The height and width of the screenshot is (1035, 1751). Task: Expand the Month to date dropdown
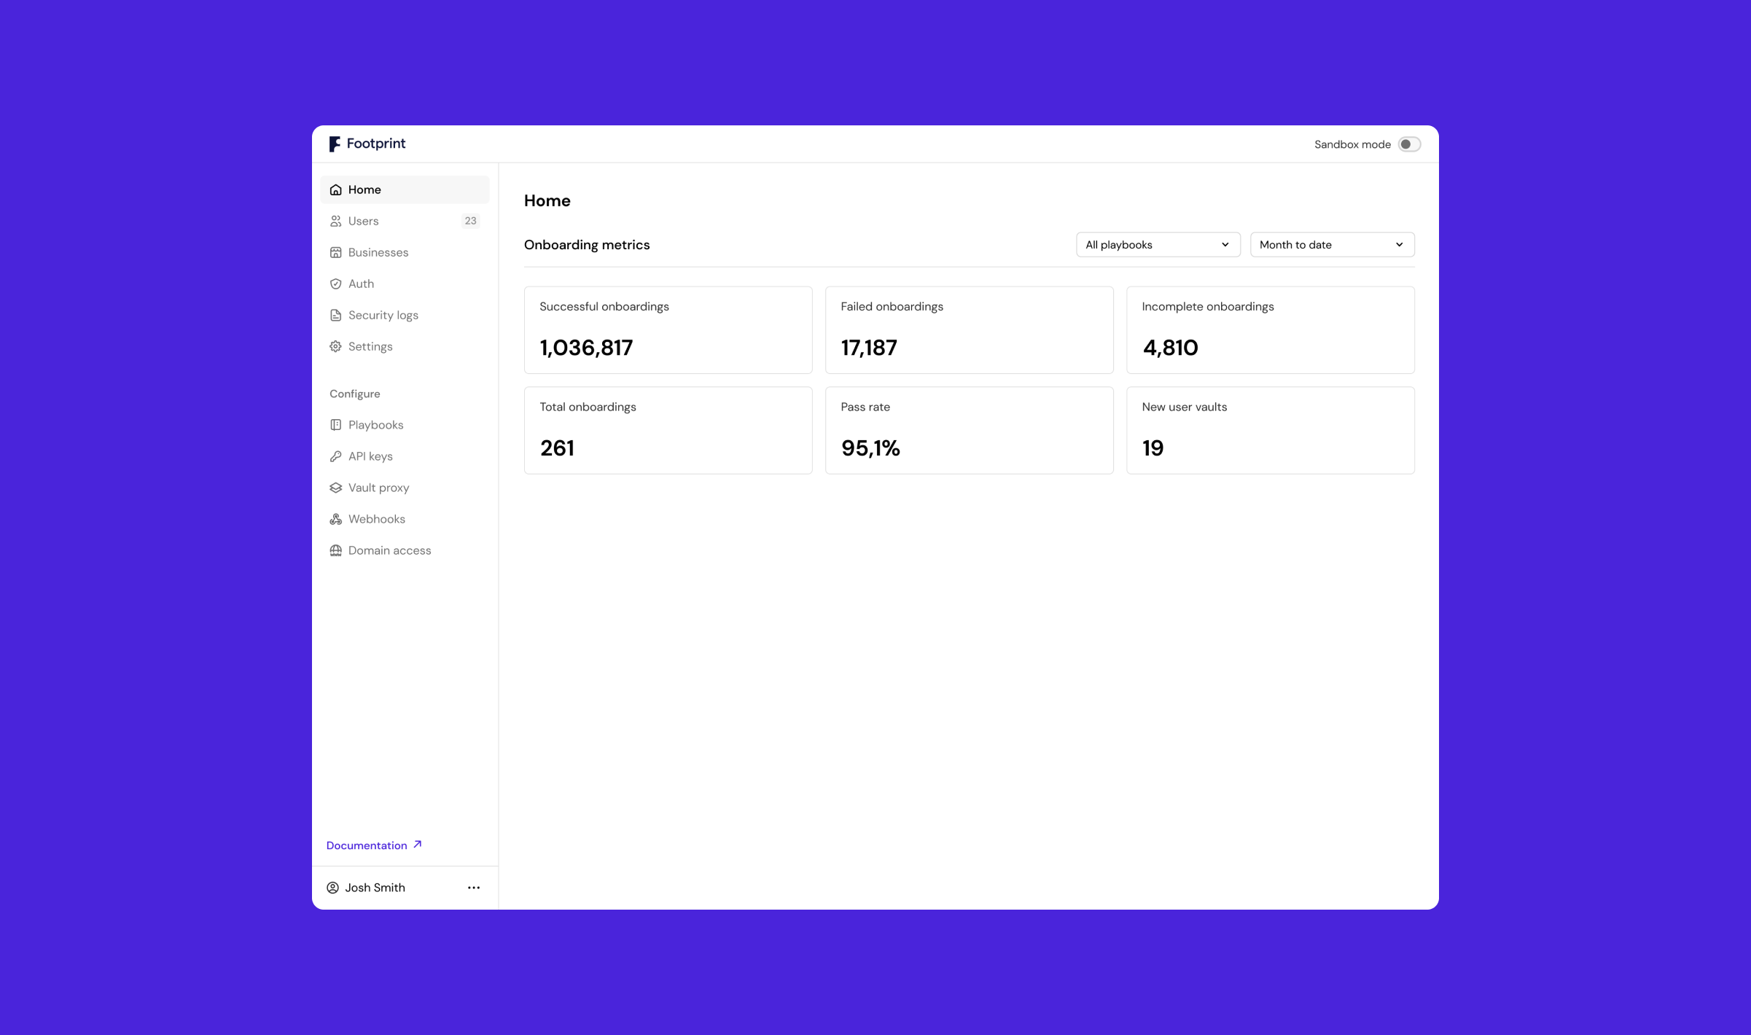1332,245
